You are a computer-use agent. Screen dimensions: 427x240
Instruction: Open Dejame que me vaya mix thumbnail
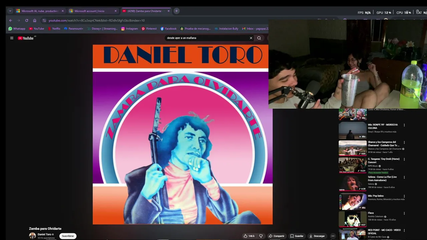pos(353,114)
